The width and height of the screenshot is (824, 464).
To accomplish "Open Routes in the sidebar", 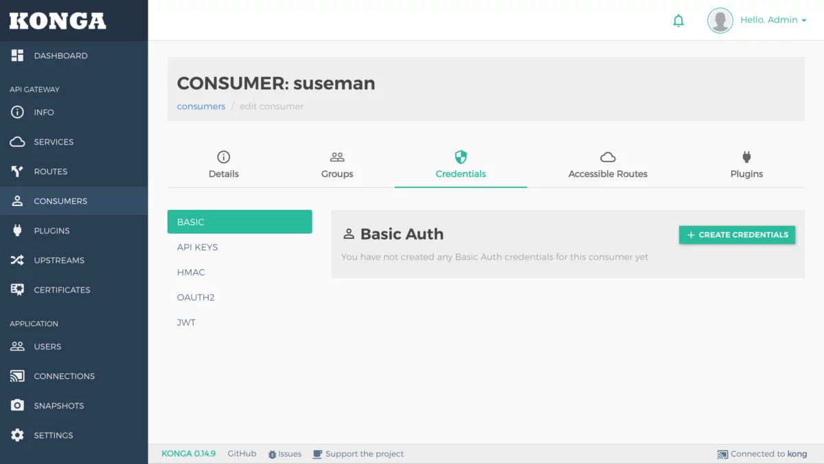I will pyautogui.click(x=74, y=172).
